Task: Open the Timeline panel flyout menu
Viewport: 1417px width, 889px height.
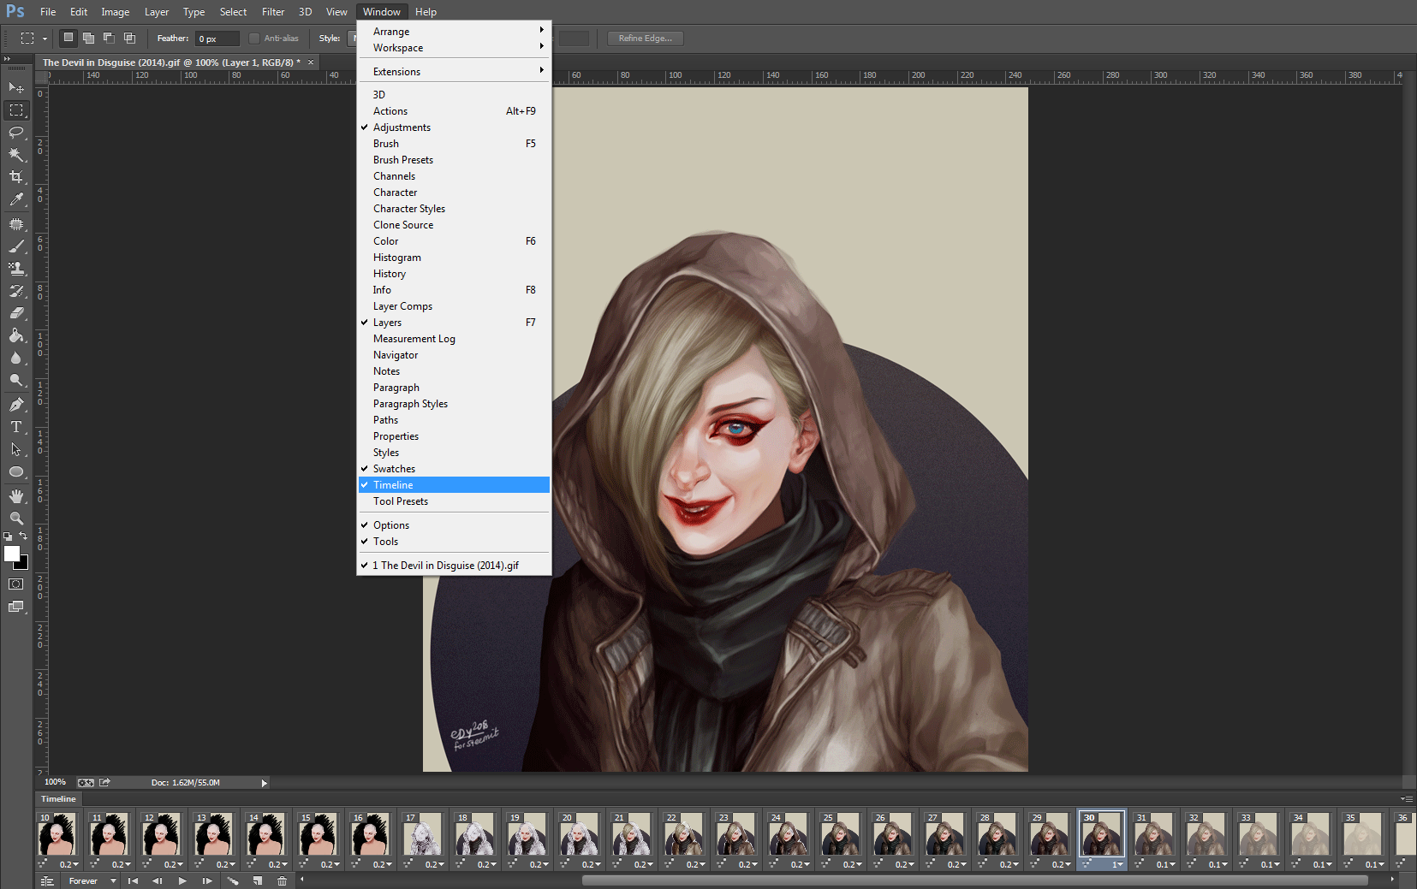Action: pyautogui.click(x=1406, y=799)
